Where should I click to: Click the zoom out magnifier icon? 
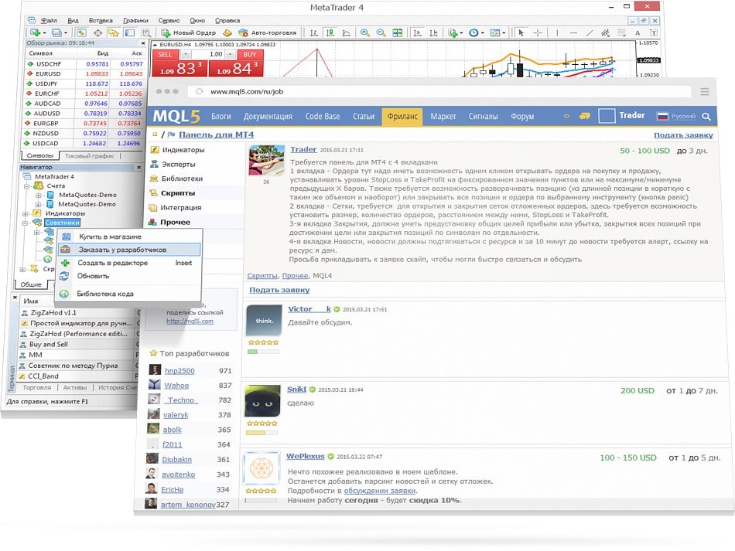(381, 33)
